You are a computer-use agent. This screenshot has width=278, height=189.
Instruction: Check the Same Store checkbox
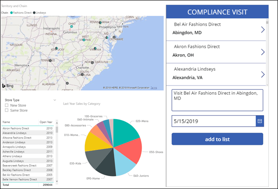7,110
